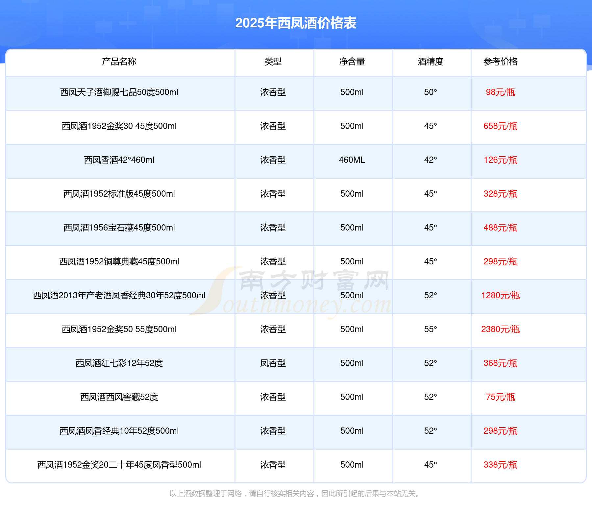Select product 西凤酒1952铜尊典藏45度500ml
Screen dimensions: 592x513
tap(119, 262)
